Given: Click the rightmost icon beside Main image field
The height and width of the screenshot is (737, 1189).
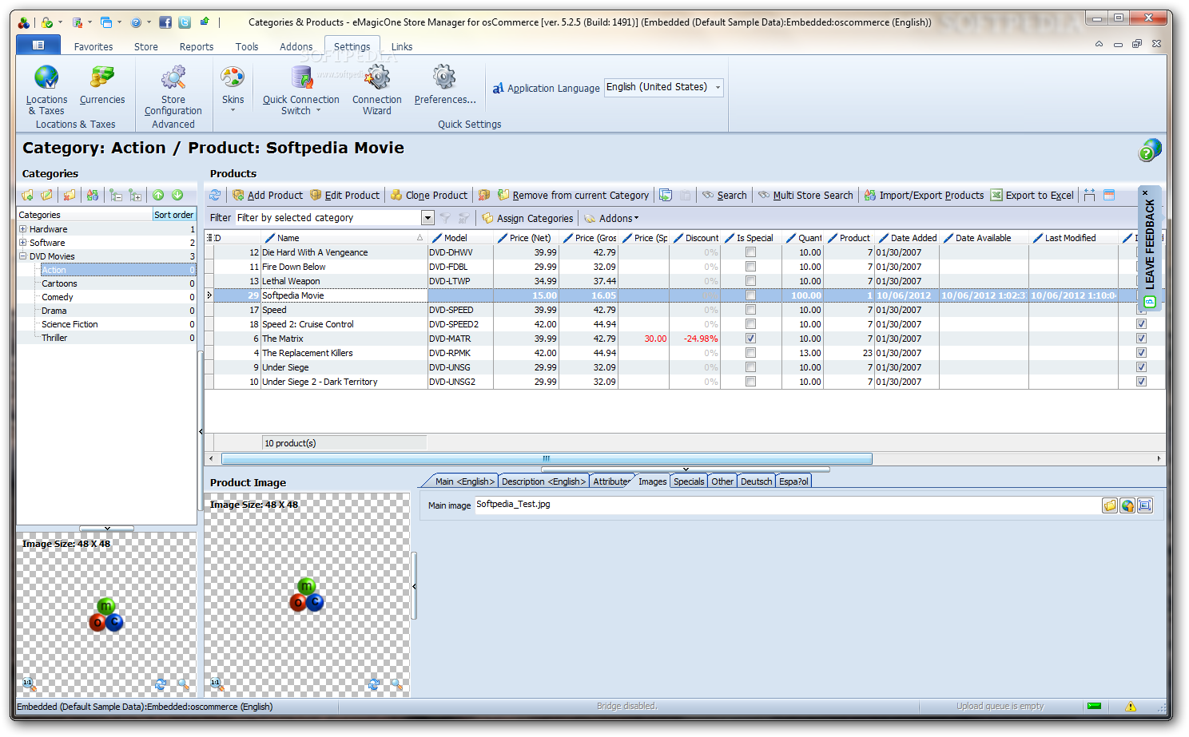Looking at the screenshot, I should [1145, 505].
